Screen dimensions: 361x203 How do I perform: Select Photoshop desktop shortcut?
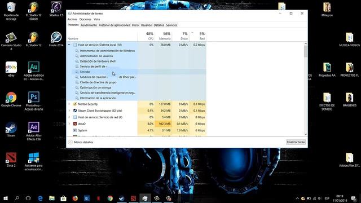34,101
